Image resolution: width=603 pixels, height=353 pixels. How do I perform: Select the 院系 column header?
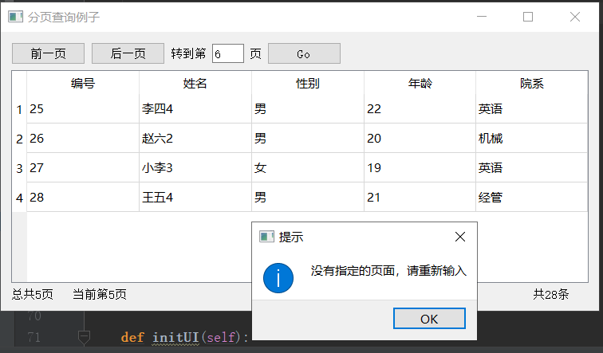point(532,83)
